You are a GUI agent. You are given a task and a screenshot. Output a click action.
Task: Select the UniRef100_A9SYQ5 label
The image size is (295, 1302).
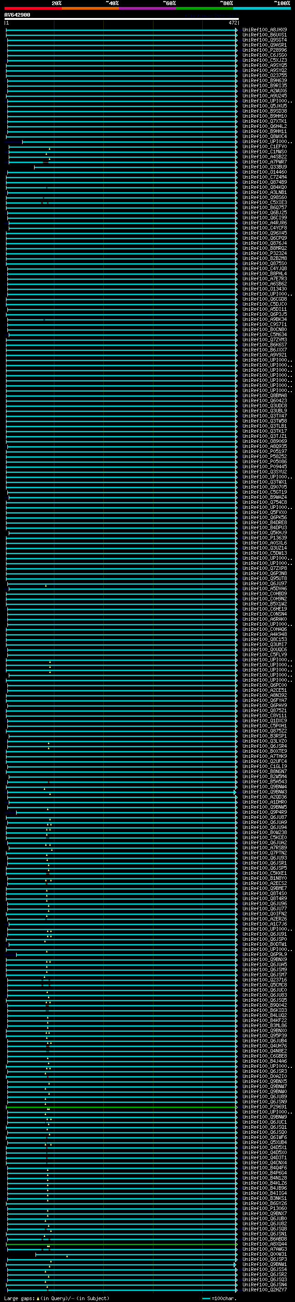(264, 65)
